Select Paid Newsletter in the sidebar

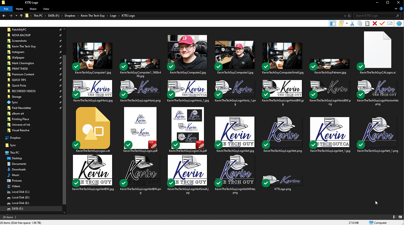(x=21, y=108)
